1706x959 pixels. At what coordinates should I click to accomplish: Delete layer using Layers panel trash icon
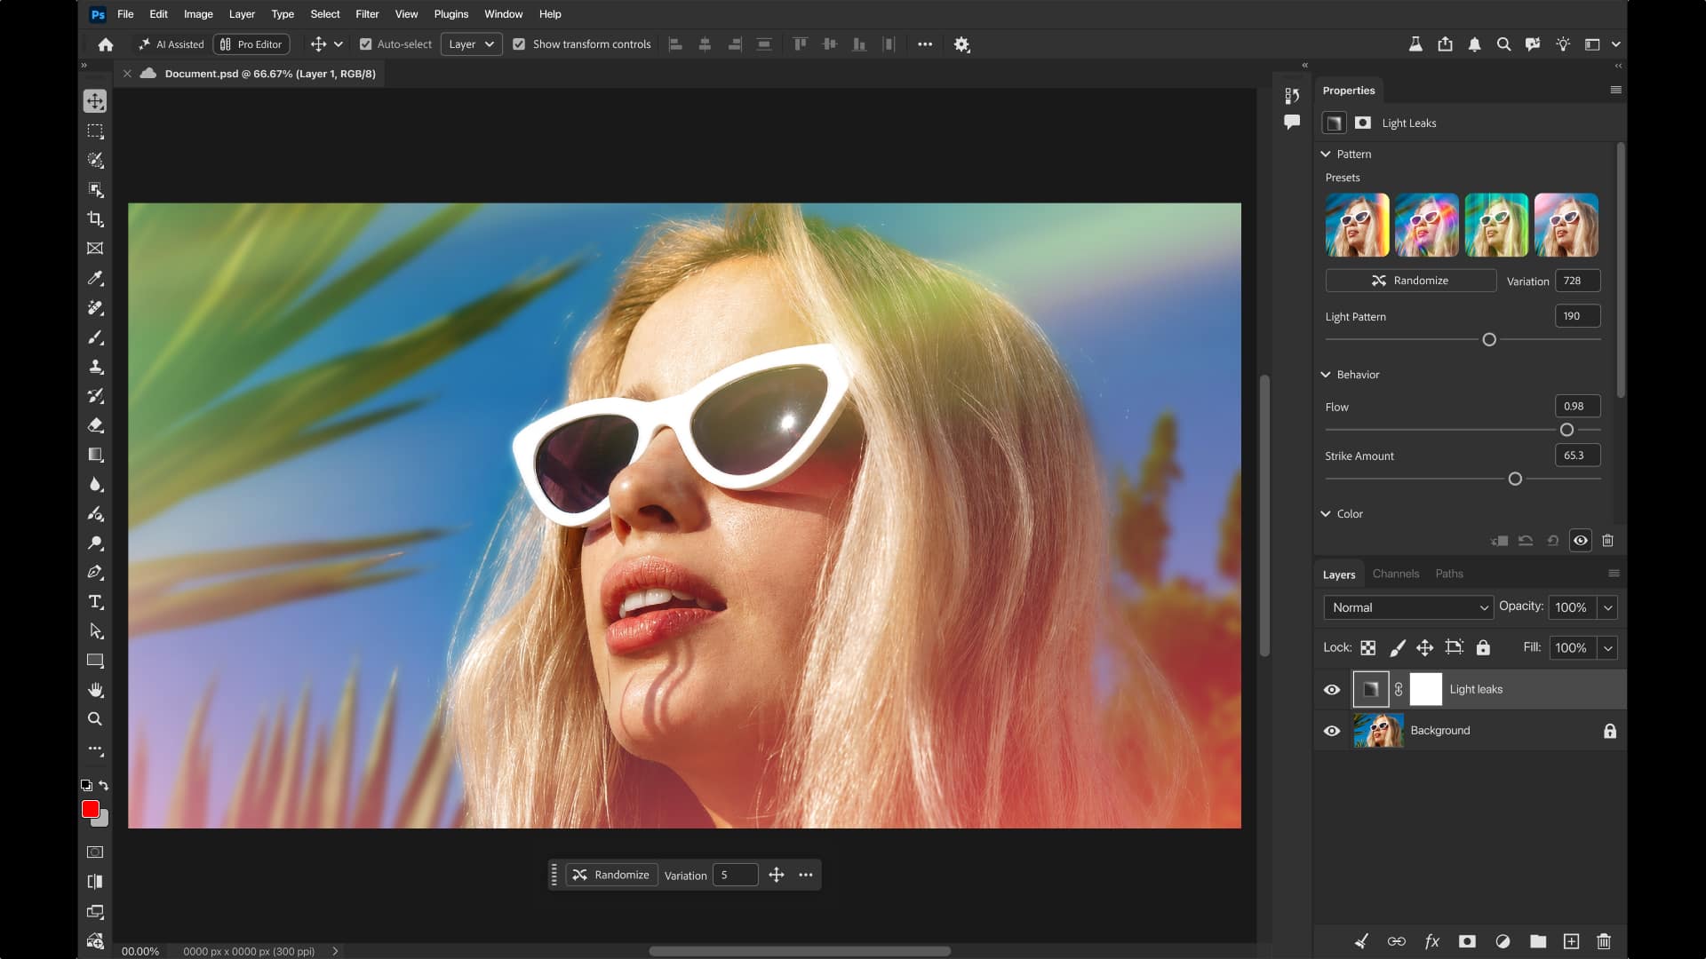[1604, 941]
